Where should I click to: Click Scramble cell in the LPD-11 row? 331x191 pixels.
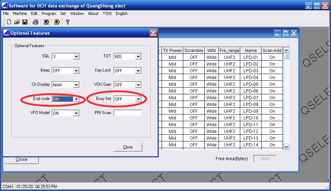pyautogui.click(x=194, y=125)
